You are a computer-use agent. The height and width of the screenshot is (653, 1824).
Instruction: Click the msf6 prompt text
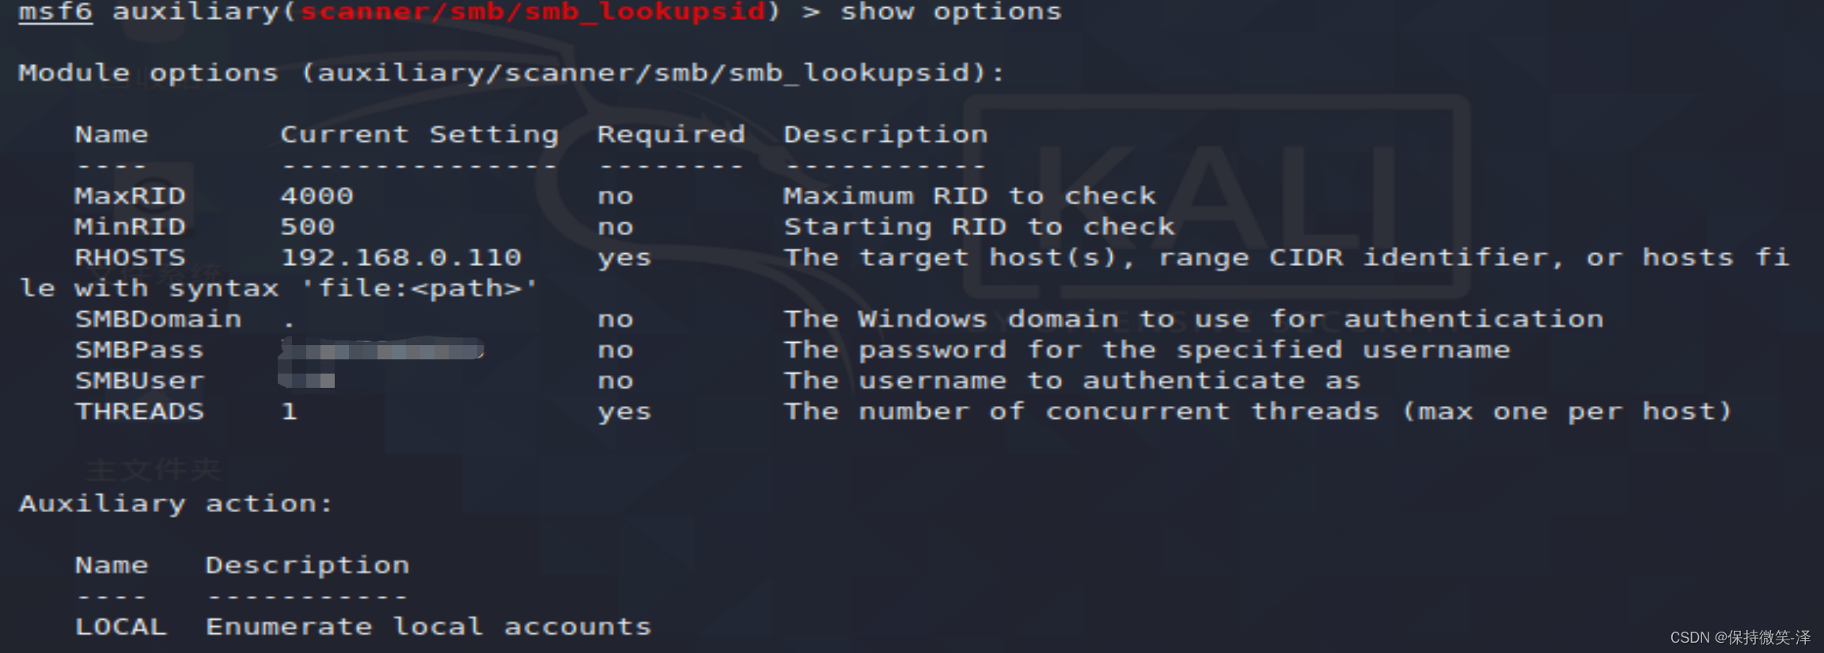pyautogui.click(x=55, y=12)
